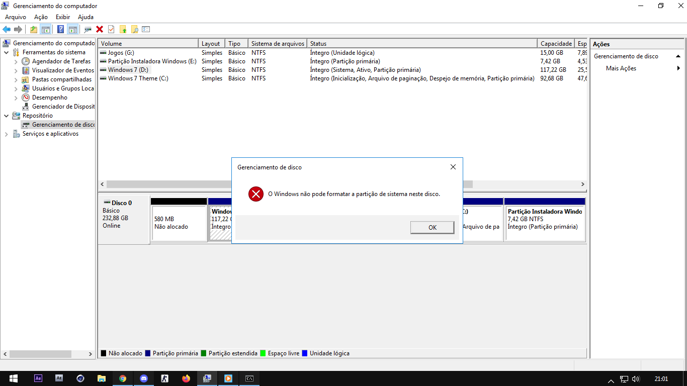Expand Serviços e aplicativos node

(7, 134)
